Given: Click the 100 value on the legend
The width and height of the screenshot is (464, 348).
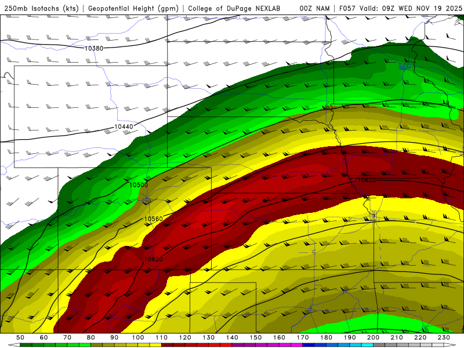Looking at the screenshot, I should (x=138, y=338).
